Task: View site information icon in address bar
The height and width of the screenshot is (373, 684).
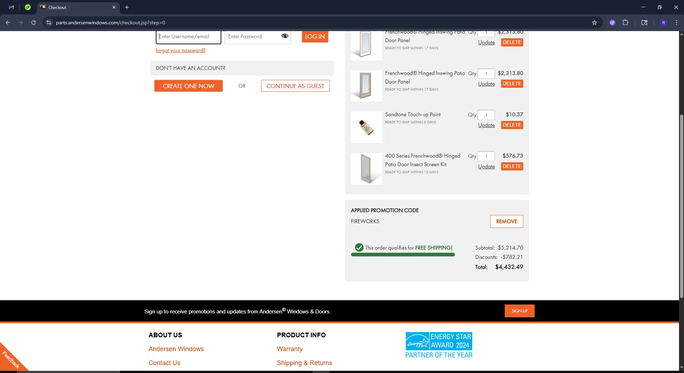Action: 49,22
